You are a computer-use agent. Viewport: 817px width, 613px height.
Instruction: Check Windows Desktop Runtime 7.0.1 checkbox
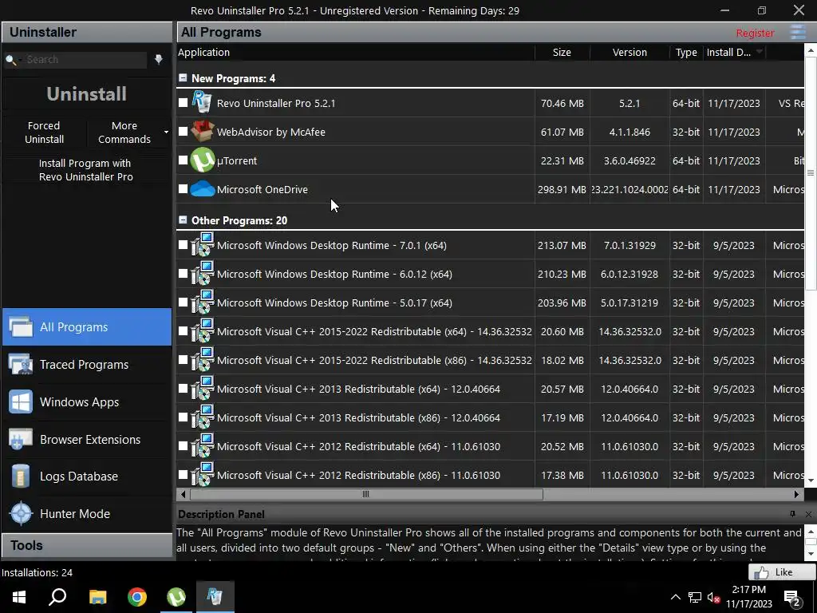pyautogui.click(x=183, y=244)
